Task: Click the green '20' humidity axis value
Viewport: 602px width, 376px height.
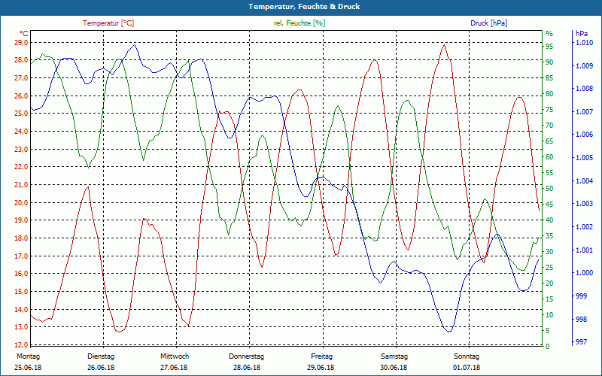Action: 549,284
